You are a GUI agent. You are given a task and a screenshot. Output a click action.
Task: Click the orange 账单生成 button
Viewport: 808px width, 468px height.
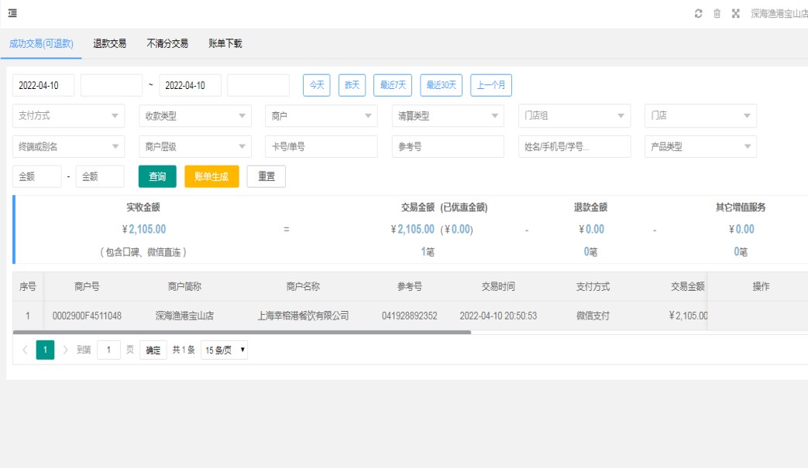point(211,176)
